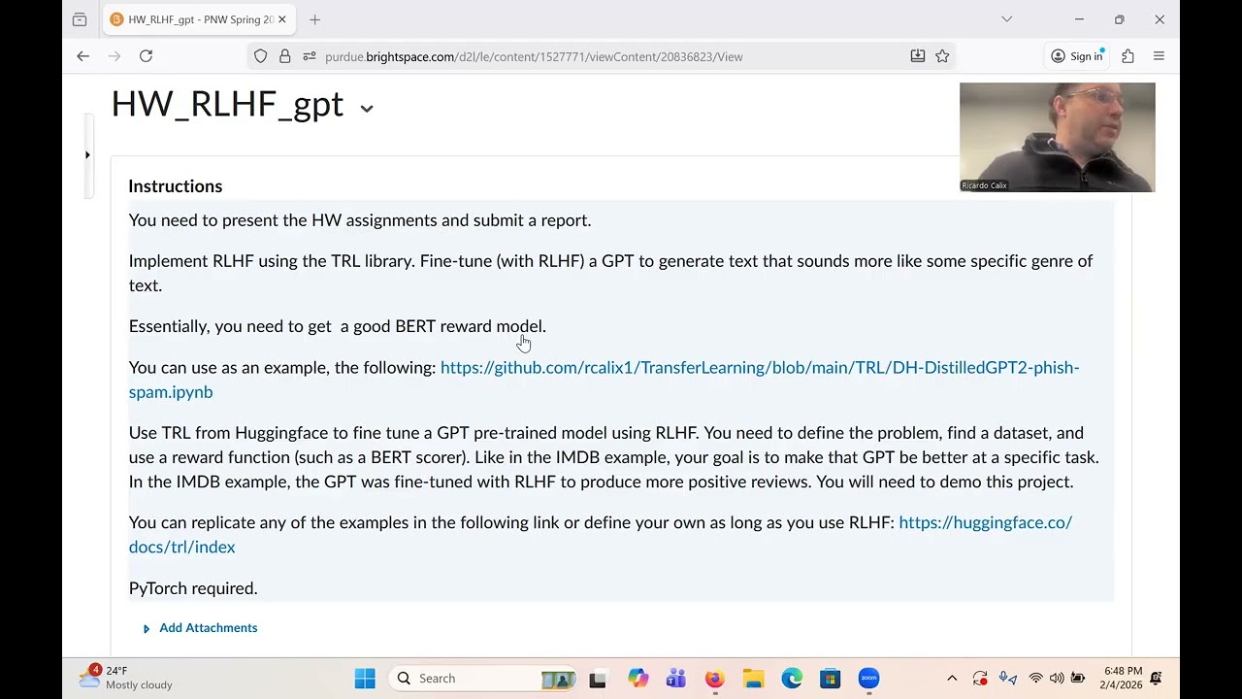Go back to the previous page

click(x=82, y=56)
